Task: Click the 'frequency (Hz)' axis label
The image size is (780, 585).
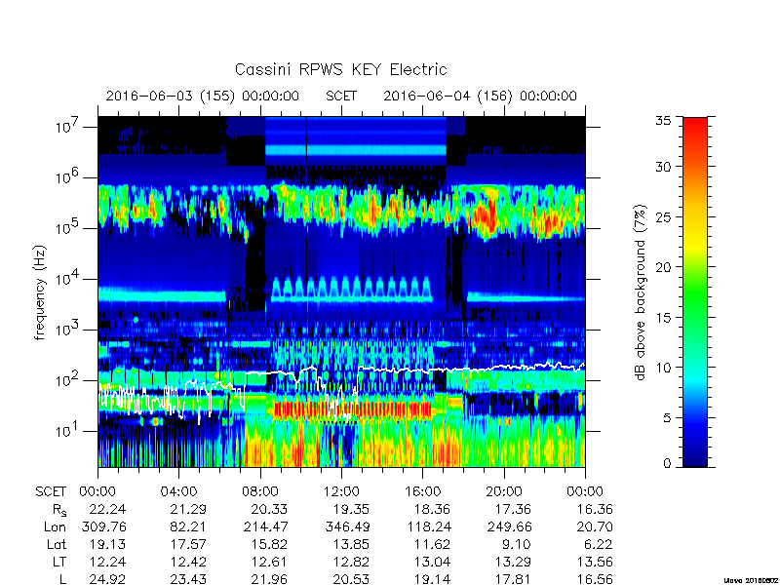Action: (x=40, y=292)
